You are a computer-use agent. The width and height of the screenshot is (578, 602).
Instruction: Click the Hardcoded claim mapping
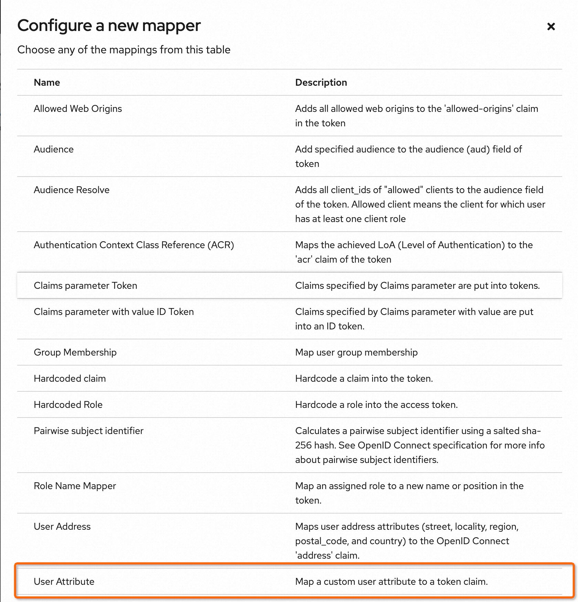(x=70, y=379)
